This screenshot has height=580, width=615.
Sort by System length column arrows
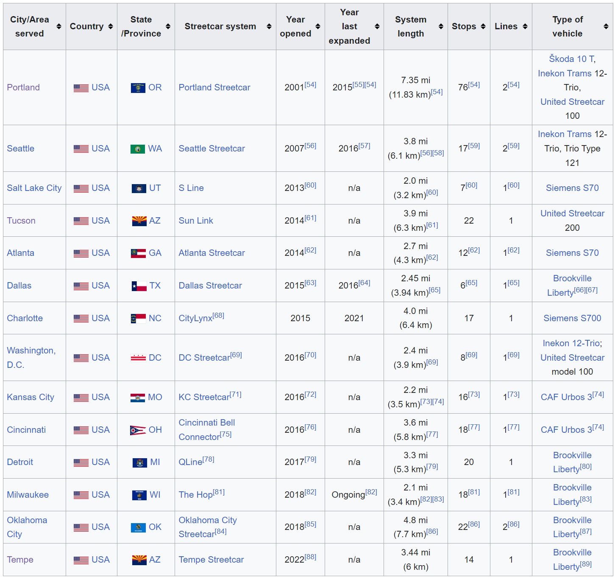(x=441, y=26)
